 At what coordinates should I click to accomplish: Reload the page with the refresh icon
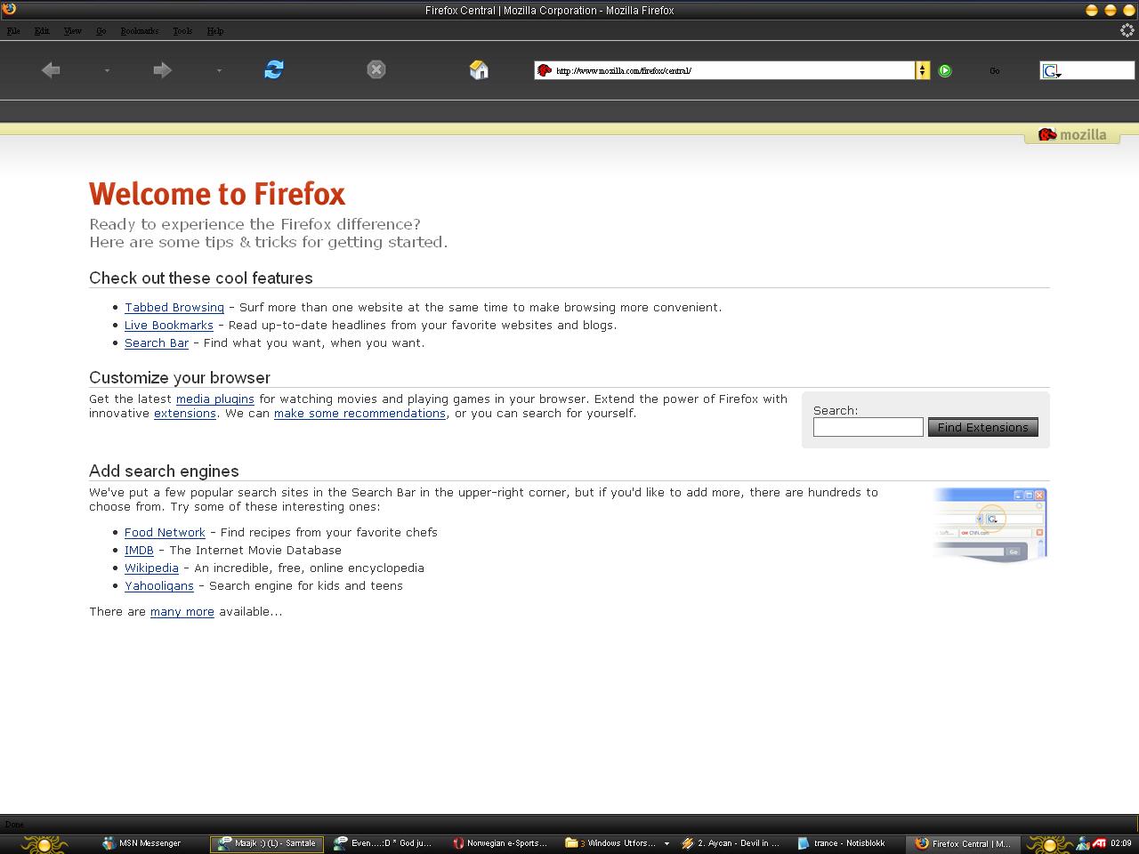[x=274, y=69]
